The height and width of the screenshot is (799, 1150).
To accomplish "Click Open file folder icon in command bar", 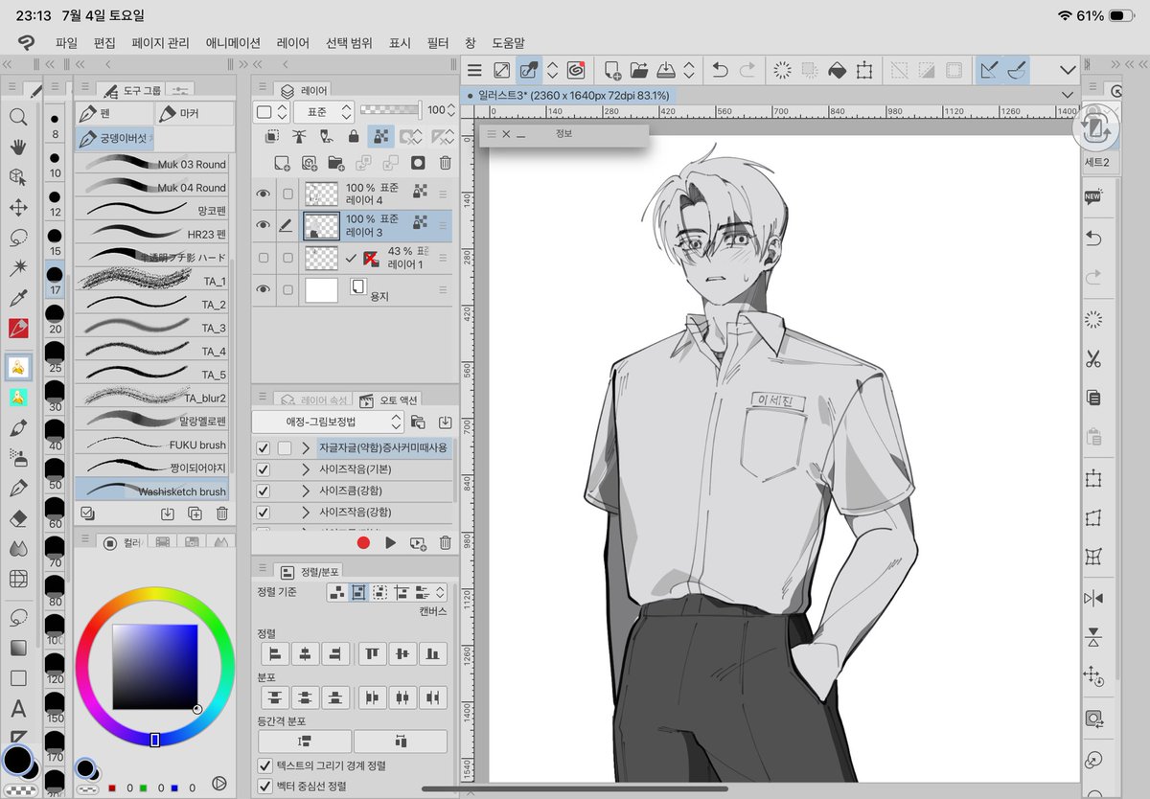I will click(639, 70).
